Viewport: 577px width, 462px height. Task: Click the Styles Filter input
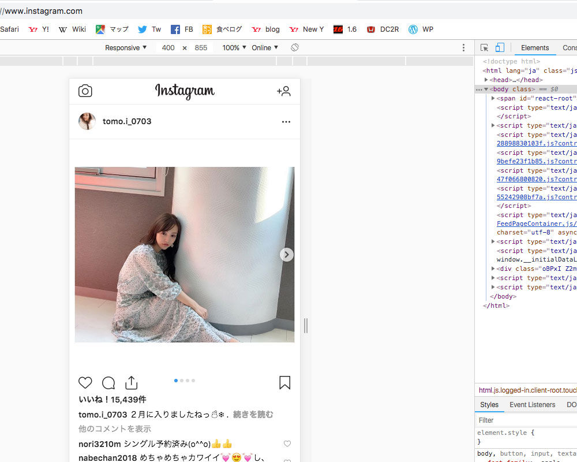pyautogui.click(x=526, y=420)
